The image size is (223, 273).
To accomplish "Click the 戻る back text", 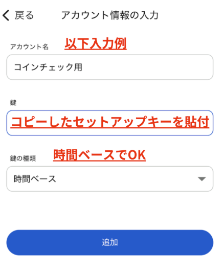I will tap(24, 15).
